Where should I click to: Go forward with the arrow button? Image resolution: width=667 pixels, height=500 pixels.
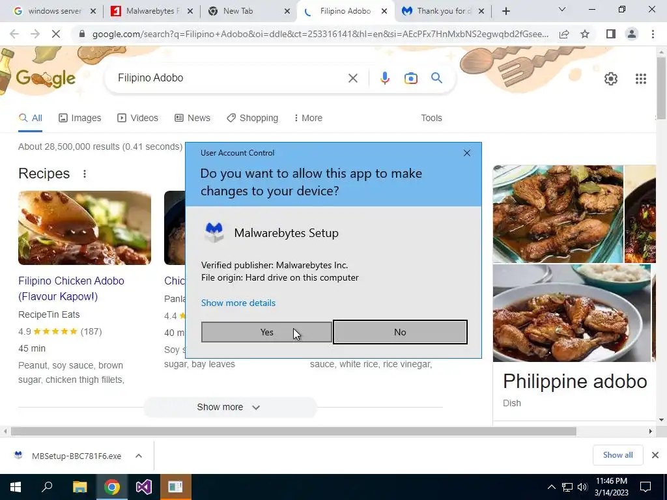point(35,34)
